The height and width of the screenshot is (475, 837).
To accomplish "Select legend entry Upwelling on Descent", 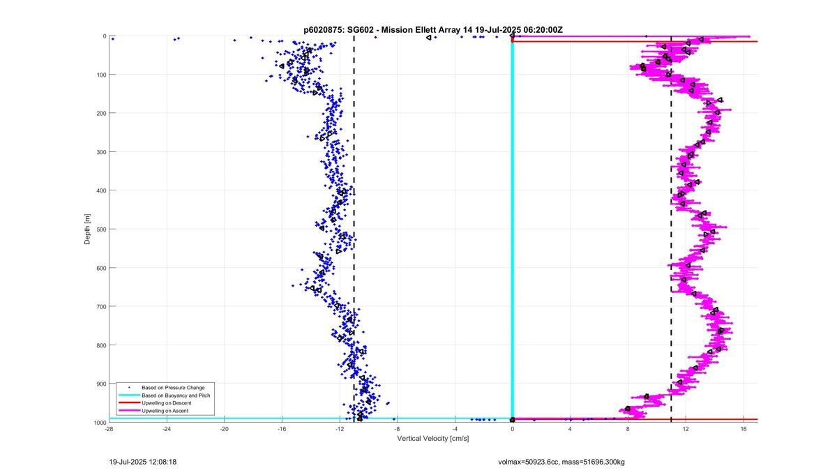I will (167, 403).
